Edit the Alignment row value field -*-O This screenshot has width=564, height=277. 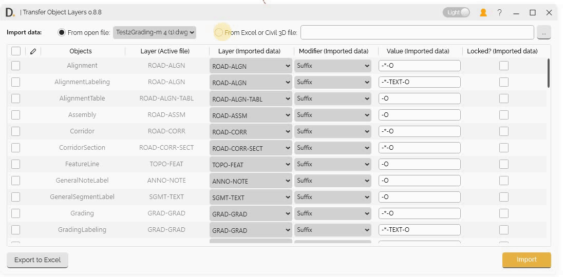pos(419,66)
